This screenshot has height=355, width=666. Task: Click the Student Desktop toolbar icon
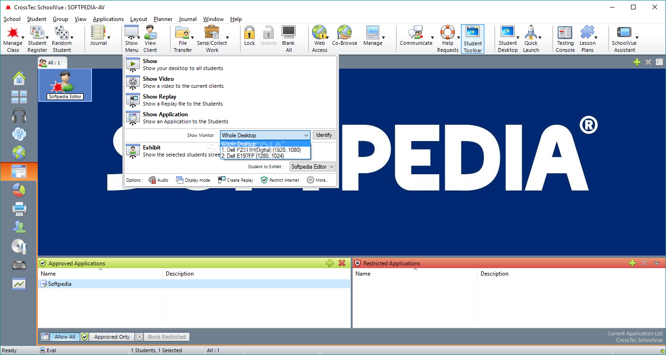[x=508, y=39]
